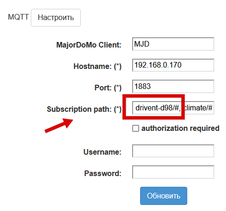This screenshot has height=211, width=226.
Task: Click the Subscription path (*) label
Action: [x=84, y=109]
